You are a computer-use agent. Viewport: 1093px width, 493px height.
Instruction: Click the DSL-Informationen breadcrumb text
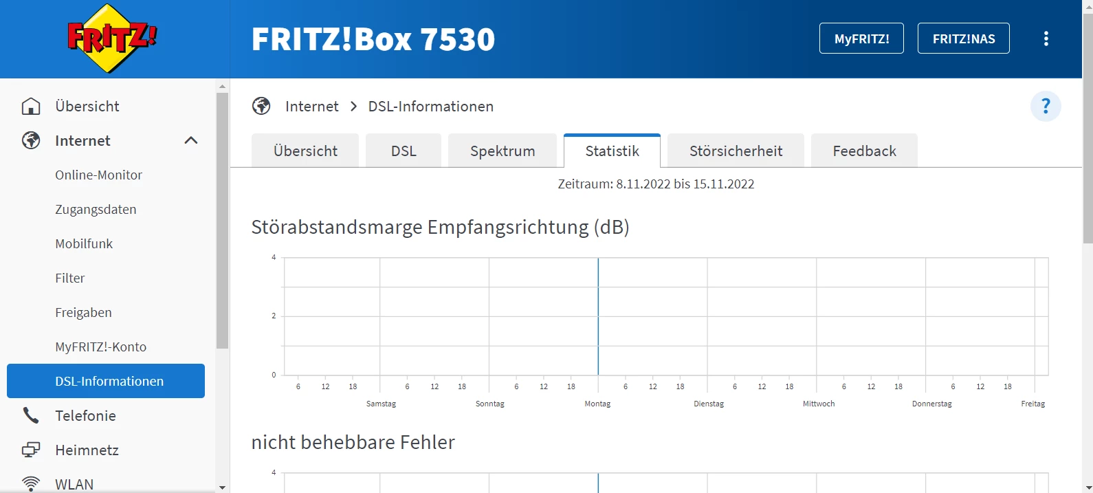coord(430,106)
